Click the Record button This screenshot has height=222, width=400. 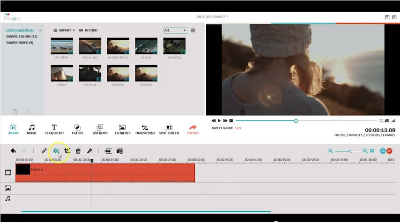(88, 30)
